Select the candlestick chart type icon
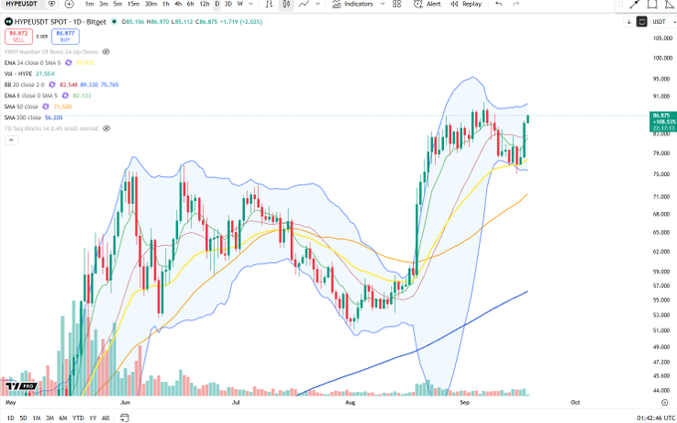 click(286, 4)
